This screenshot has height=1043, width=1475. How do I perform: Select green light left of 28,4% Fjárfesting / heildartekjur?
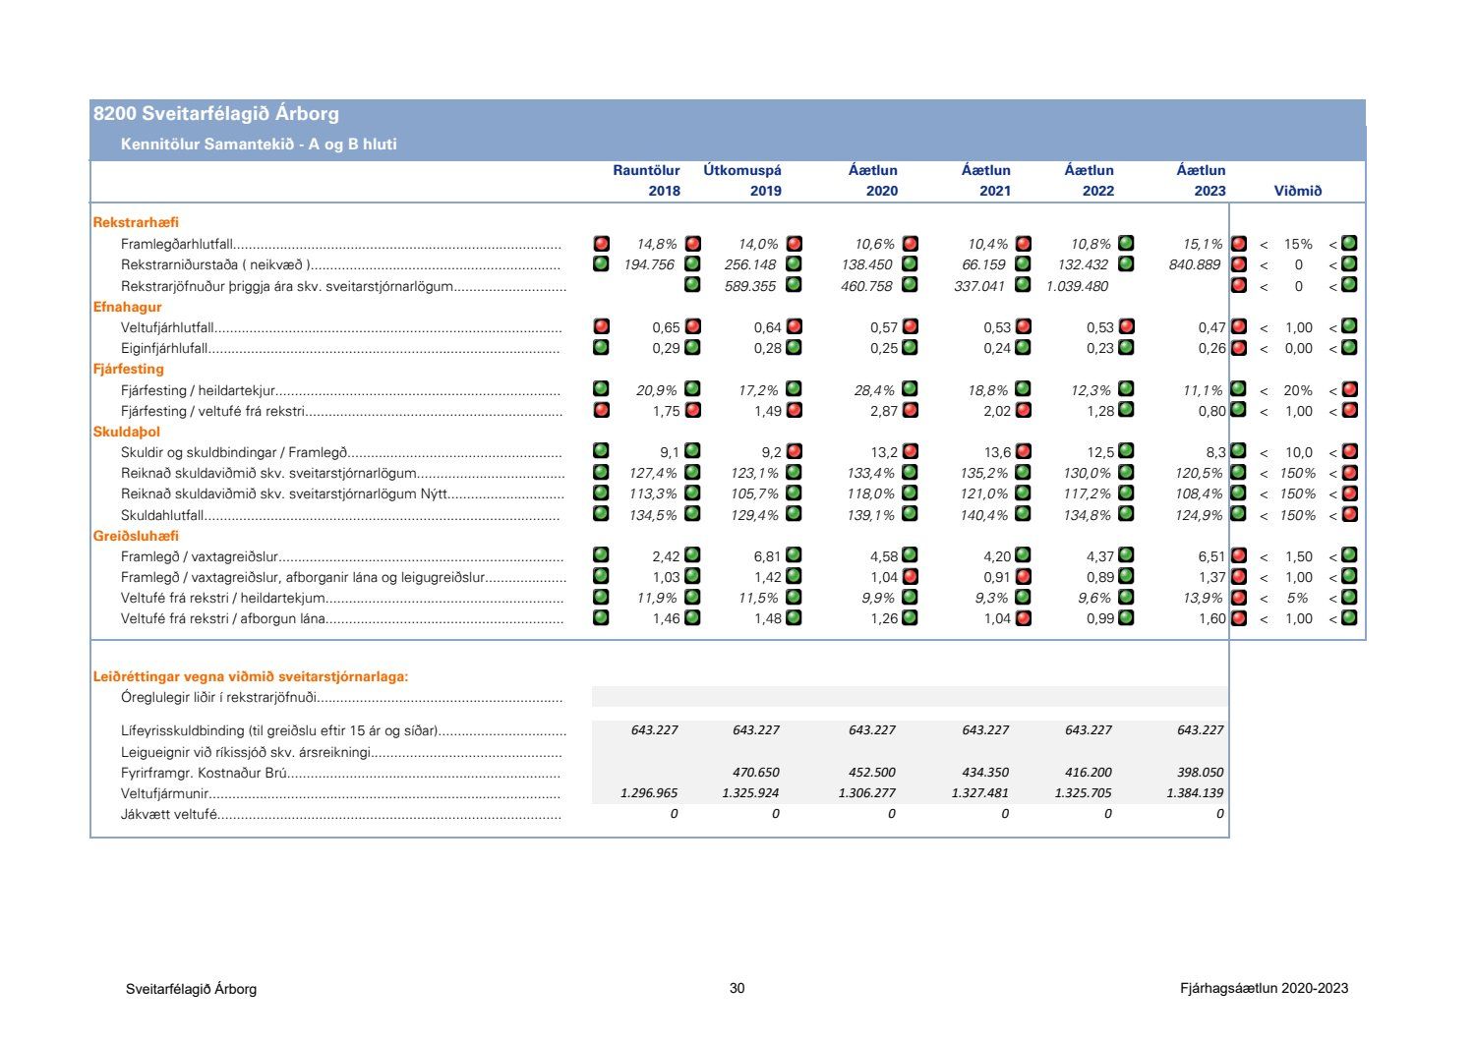794,389
